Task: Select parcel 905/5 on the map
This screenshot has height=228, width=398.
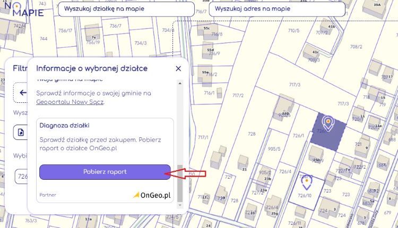Action: [x=274, y=149]
